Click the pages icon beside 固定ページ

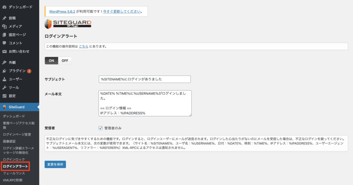(x=4, y=35)
